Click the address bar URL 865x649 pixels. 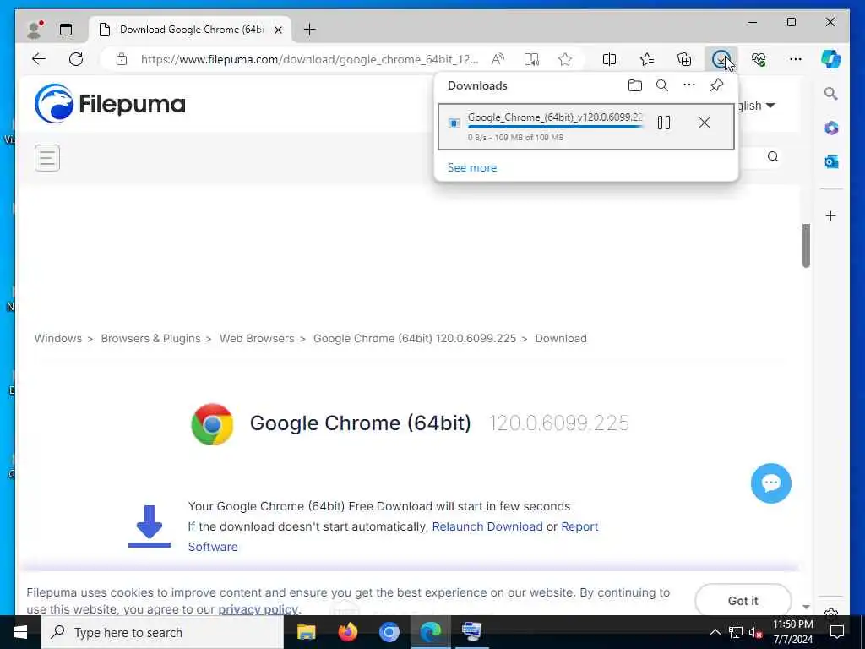[x=309, y=59]
